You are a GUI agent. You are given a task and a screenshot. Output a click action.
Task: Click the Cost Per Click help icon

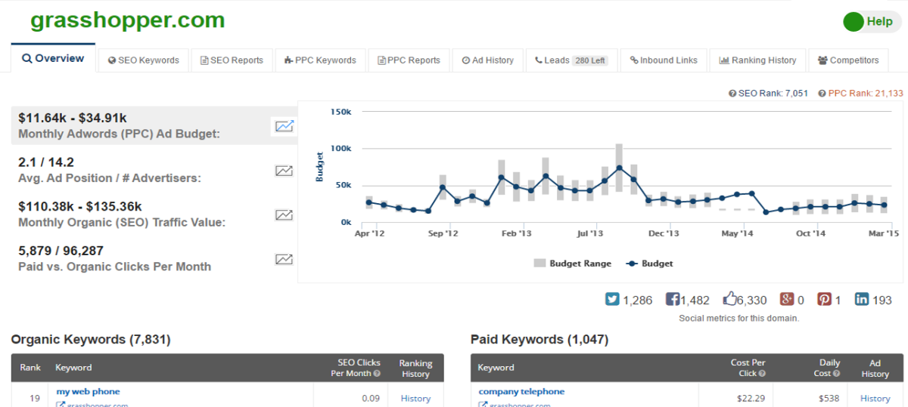point(762,374)
